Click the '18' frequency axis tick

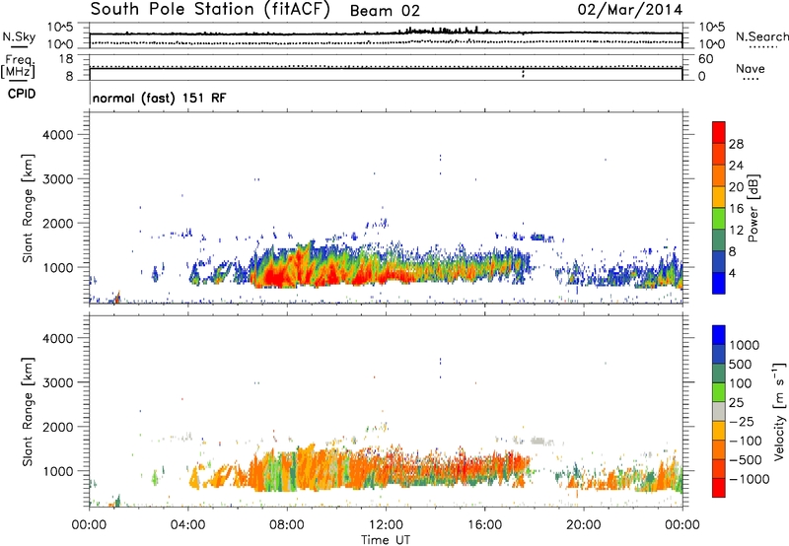coord(66,59)
